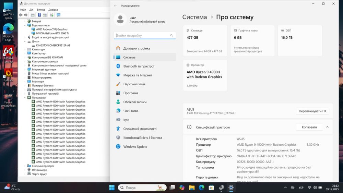
Task: Open Privacy and security settings
Action: coord(145,138)
